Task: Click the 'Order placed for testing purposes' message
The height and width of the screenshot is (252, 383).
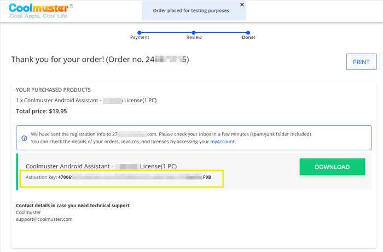Action: pyautogui.click(x=191, y=10)
